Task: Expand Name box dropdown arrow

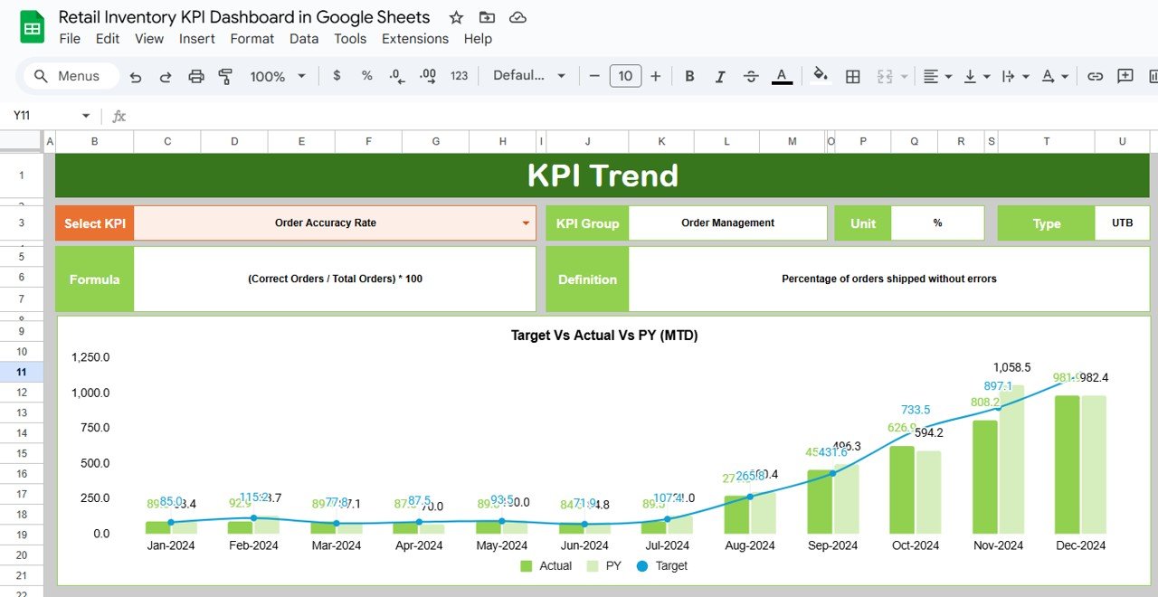Action: point(86,116)
